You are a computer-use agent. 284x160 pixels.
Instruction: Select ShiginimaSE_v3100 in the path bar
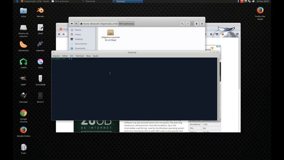(109, 24)
